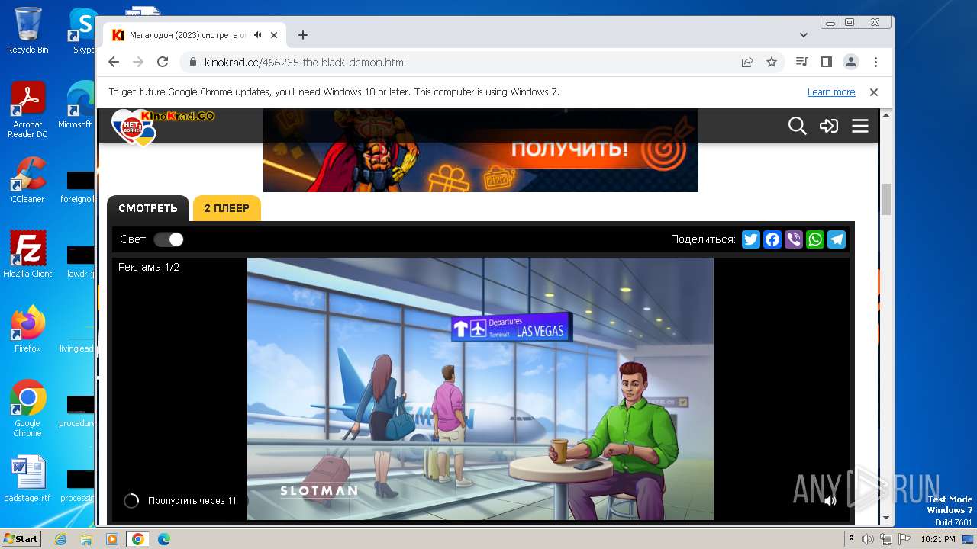Open a new Chrome tab
The height and width of the screenshot is (549, 977).
pyautogui.click(x=303, y=35)
